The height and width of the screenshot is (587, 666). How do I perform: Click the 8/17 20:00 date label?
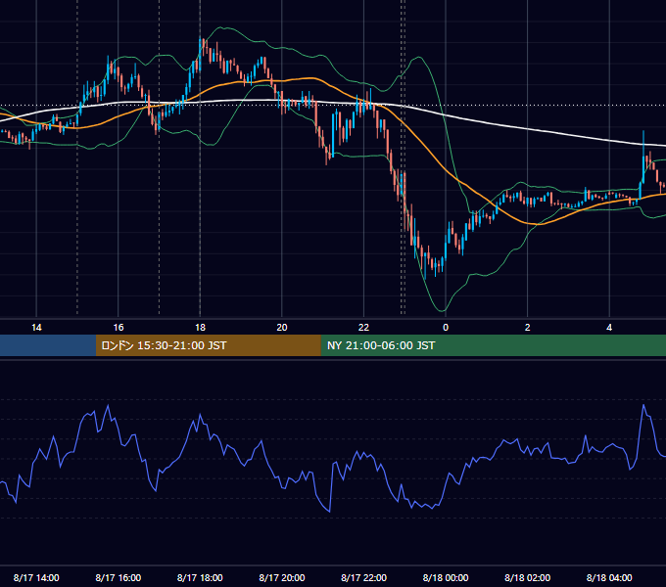point(282,577)
